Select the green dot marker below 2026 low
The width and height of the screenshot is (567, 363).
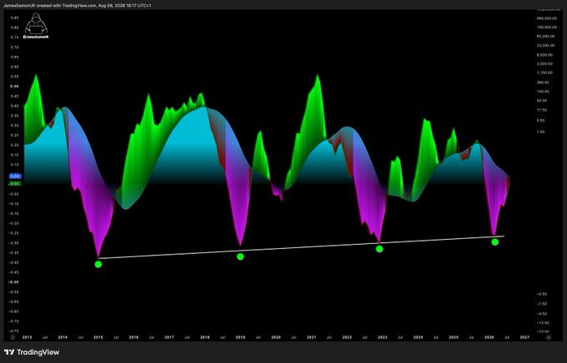(x=495, y=242)
